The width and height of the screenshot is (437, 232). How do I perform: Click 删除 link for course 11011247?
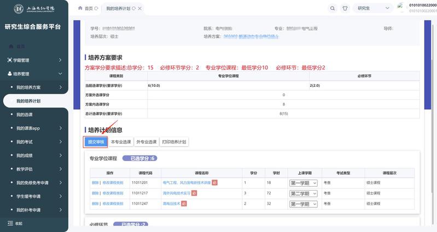[95, 203]
